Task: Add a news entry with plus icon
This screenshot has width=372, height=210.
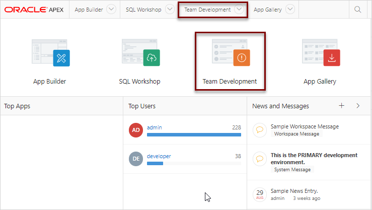Action: (341, 106)
